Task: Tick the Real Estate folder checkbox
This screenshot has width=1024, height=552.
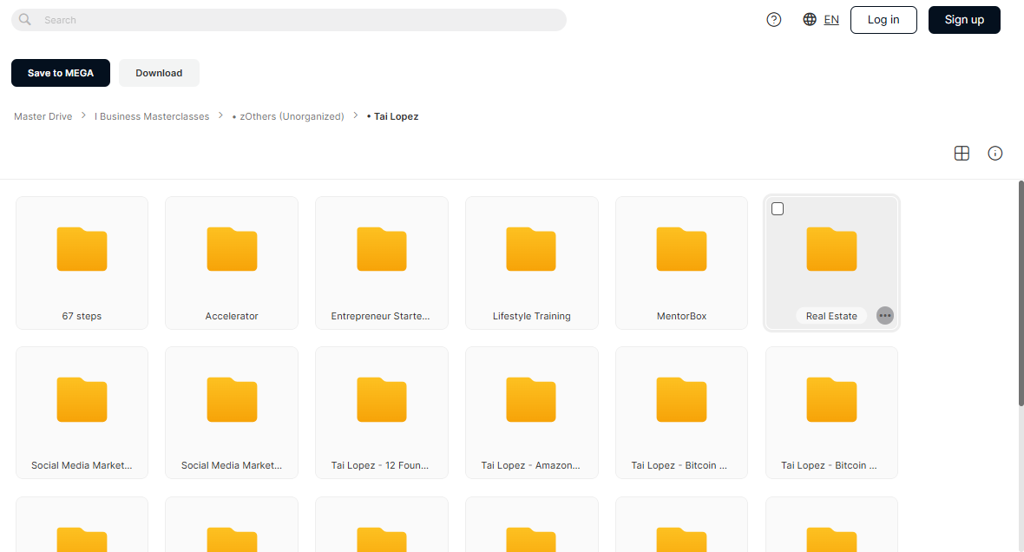Action: (x=778, y=209)
